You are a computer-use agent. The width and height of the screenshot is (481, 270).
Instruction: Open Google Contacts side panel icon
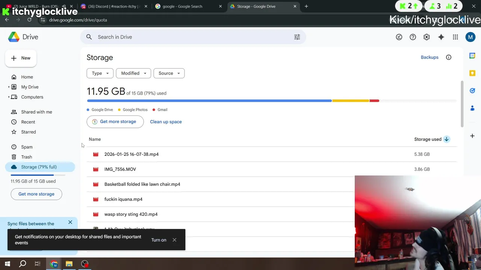(472, 108)
